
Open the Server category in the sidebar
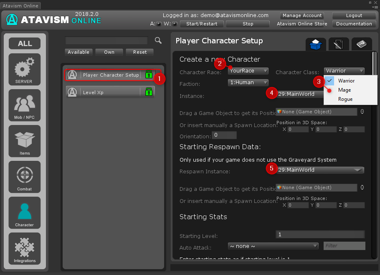(x=25, y=69)
